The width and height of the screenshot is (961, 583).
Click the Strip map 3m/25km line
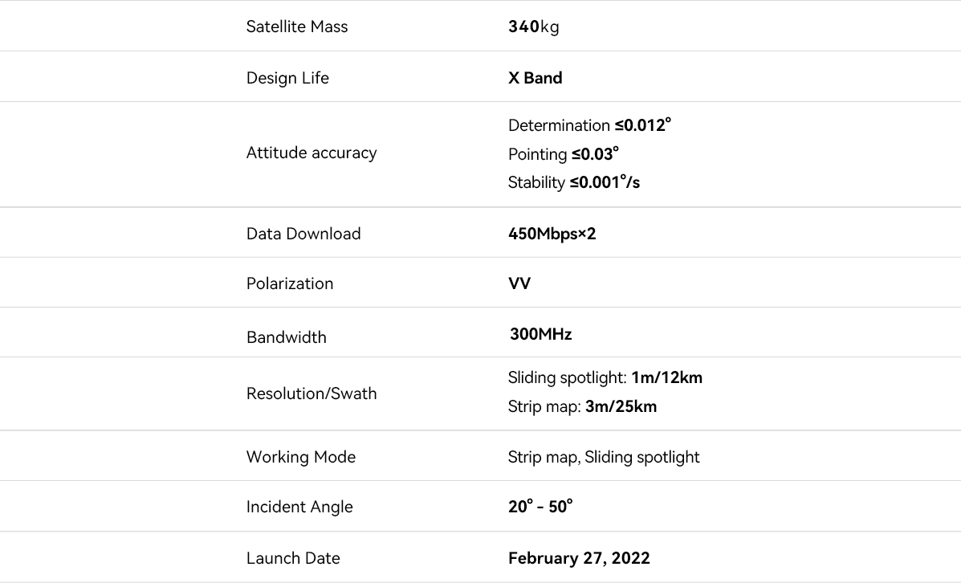[582, 406]
